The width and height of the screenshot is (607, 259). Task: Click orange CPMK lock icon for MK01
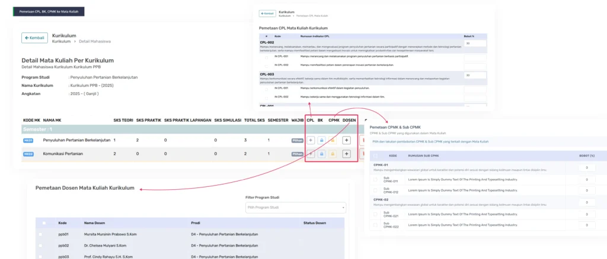333,140
